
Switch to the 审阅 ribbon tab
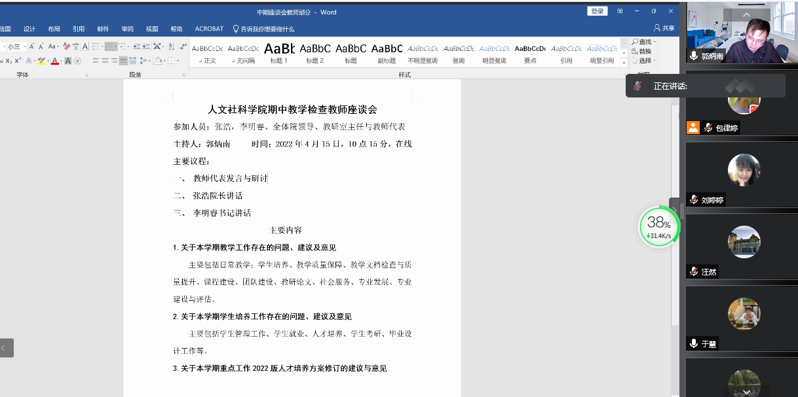click(128, 29)
